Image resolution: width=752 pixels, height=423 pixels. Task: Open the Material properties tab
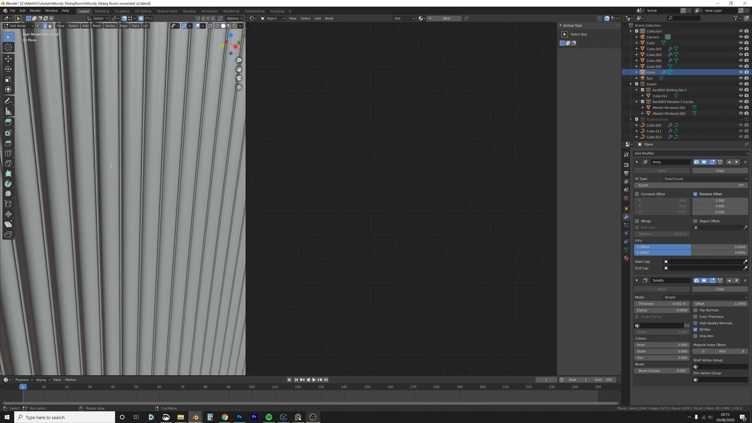626,258
